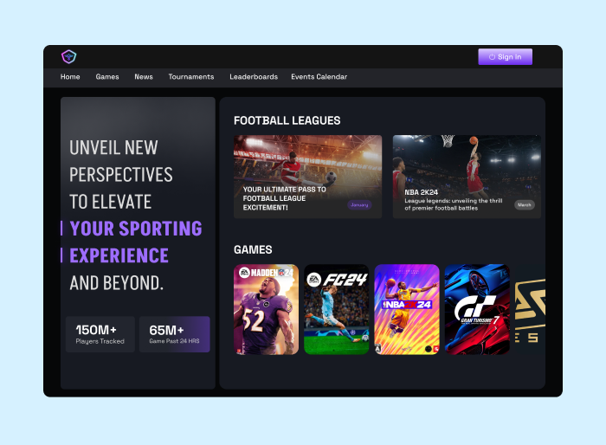The height and width of the screenshot is (445, 606).
Task: Open the football league pass article card
Action: pos(307,177)
